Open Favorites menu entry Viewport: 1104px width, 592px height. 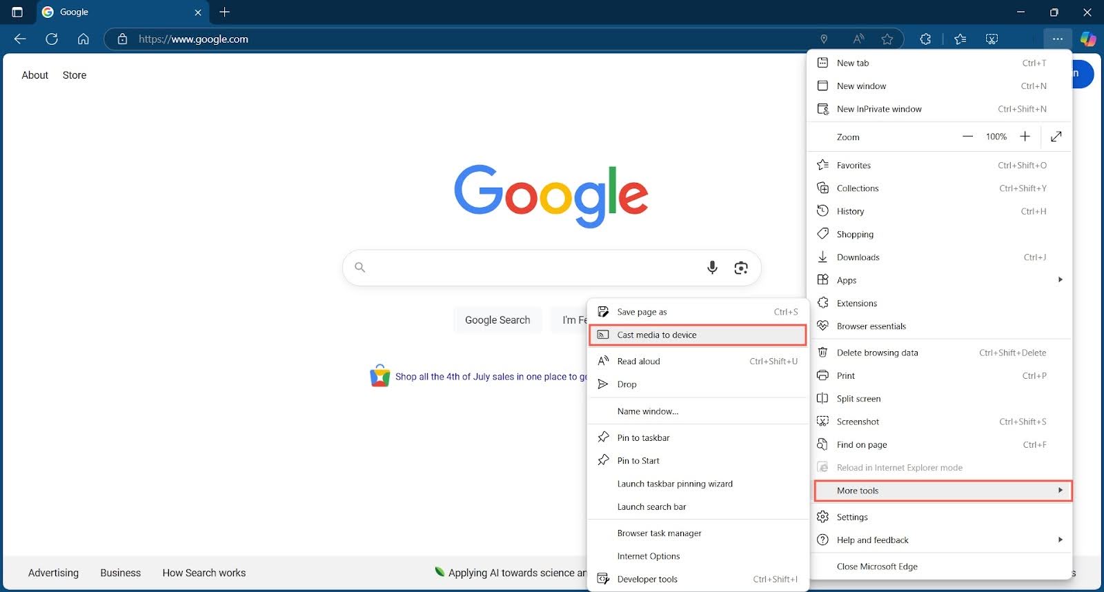939,165
